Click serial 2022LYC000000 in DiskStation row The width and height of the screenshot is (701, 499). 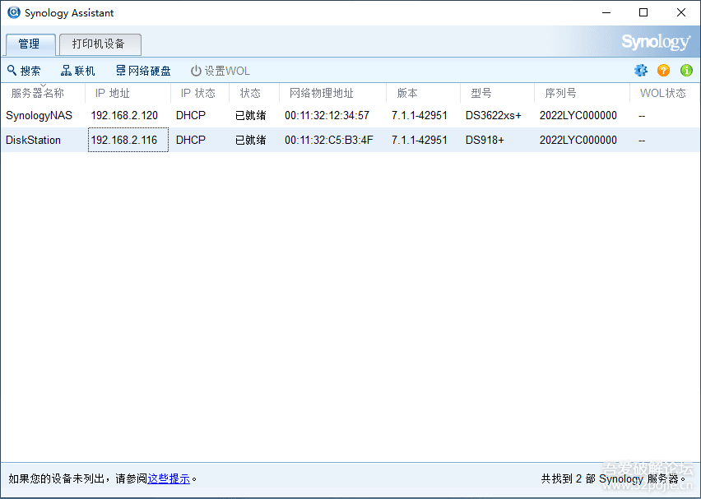pos(578,141)
